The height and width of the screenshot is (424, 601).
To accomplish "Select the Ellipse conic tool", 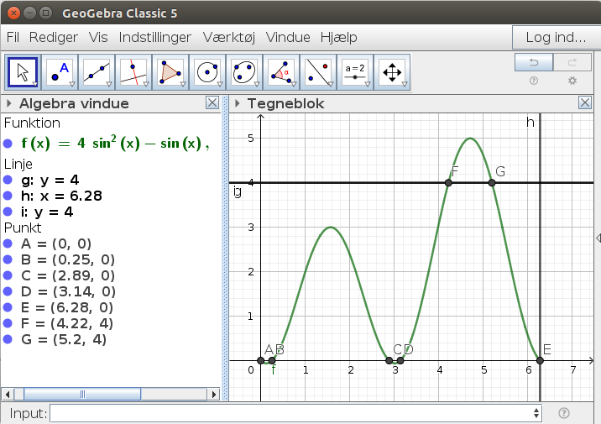I will coord(244,72).
